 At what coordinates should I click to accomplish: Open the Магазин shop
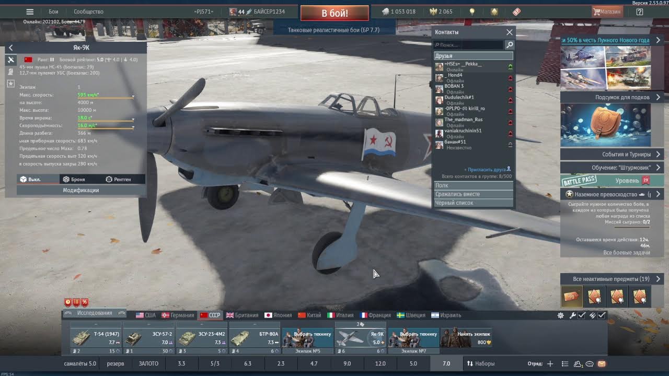607,11
